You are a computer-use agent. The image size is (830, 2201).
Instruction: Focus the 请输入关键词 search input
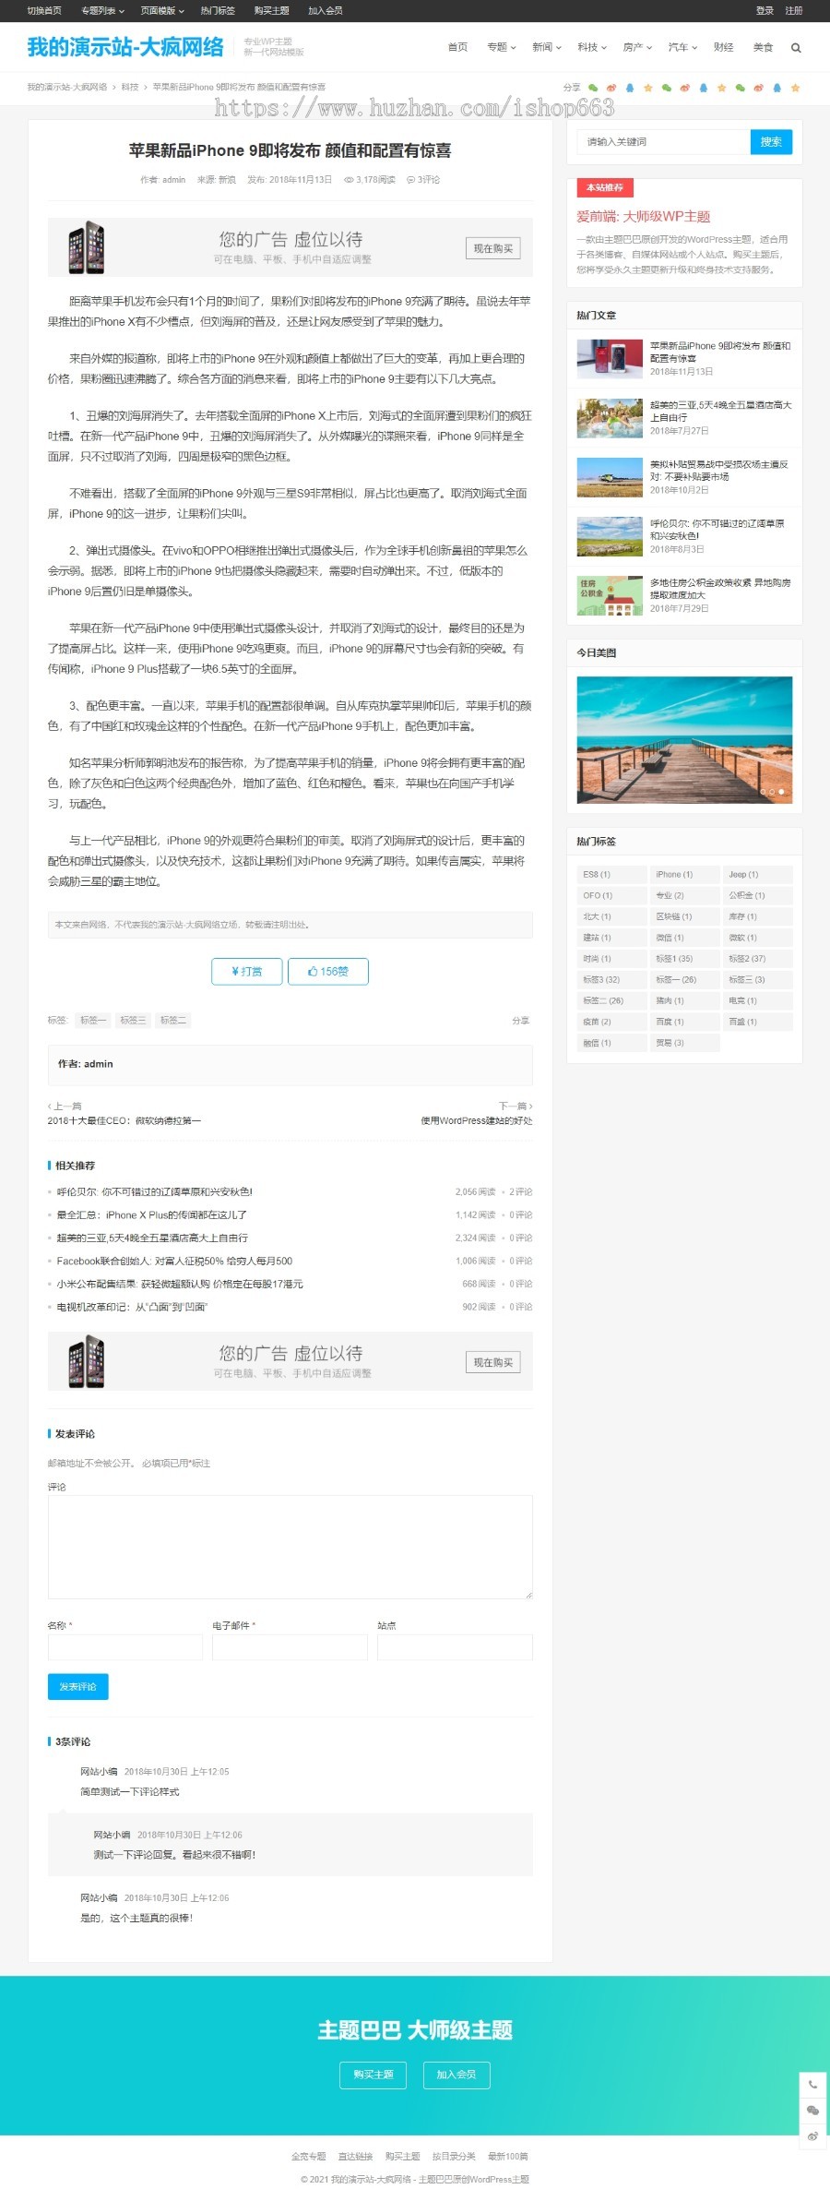coord(663,142)
